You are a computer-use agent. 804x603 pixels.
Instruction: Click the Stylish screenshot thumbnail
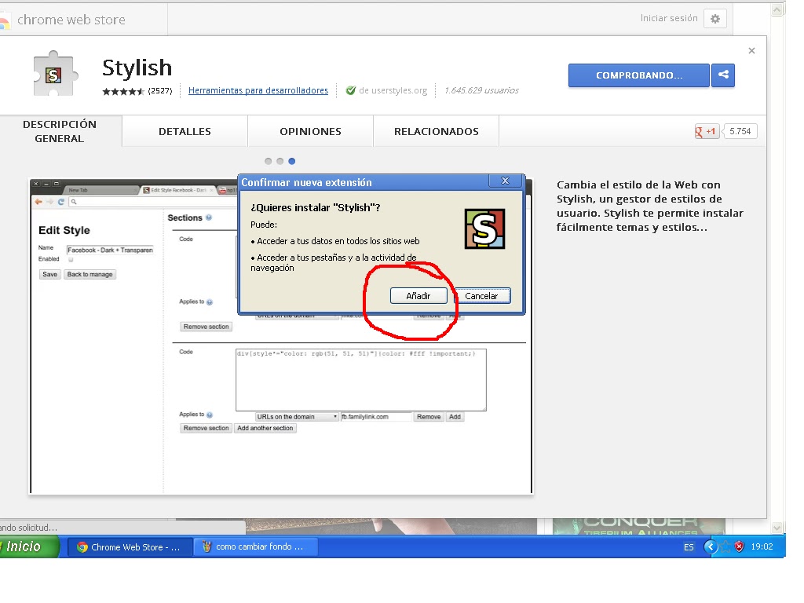point(281,336)
